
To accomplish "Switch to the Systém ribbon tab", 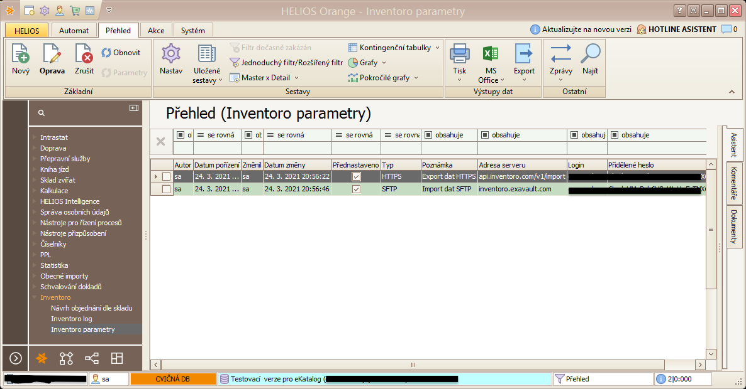I will point(192,29).
